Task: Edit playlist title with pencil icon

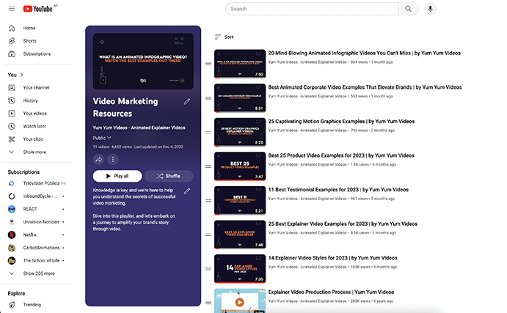Action: tap(187, 102)
